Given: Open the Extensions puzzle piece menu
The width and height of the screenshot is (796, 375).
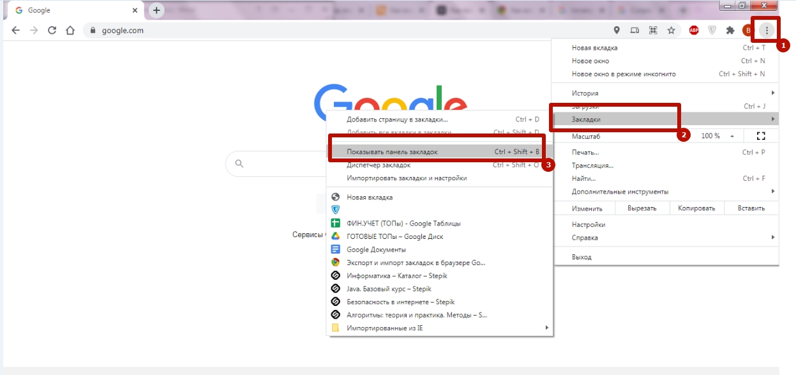Looking at the screenshot, I should 731,30.
